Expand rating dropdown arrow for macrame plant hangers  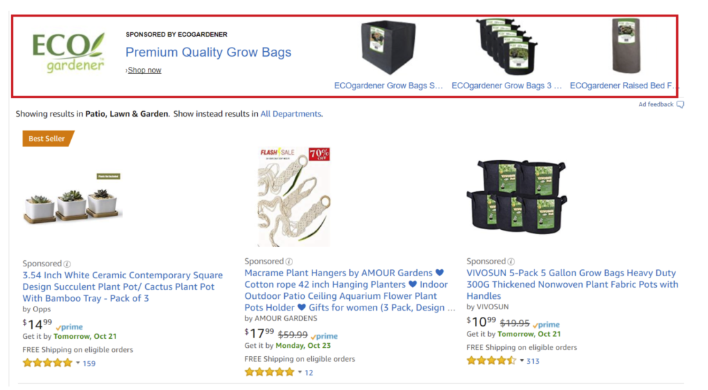(299, 373)
